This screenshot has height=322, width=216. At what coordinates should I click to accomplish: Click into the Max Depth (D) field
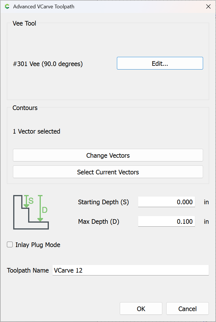coord(166,221)
